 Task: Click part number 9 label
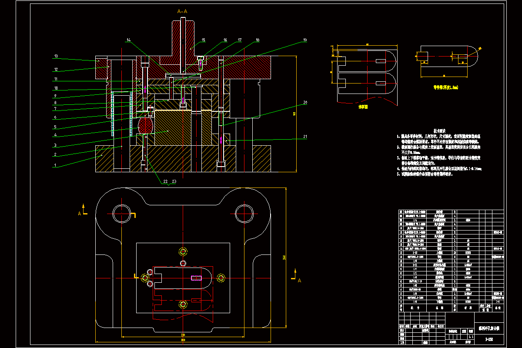55,96
